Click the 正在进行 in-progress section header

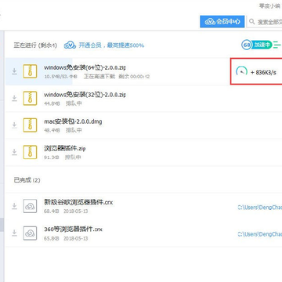pyautogui.click(x=35, y=45)
